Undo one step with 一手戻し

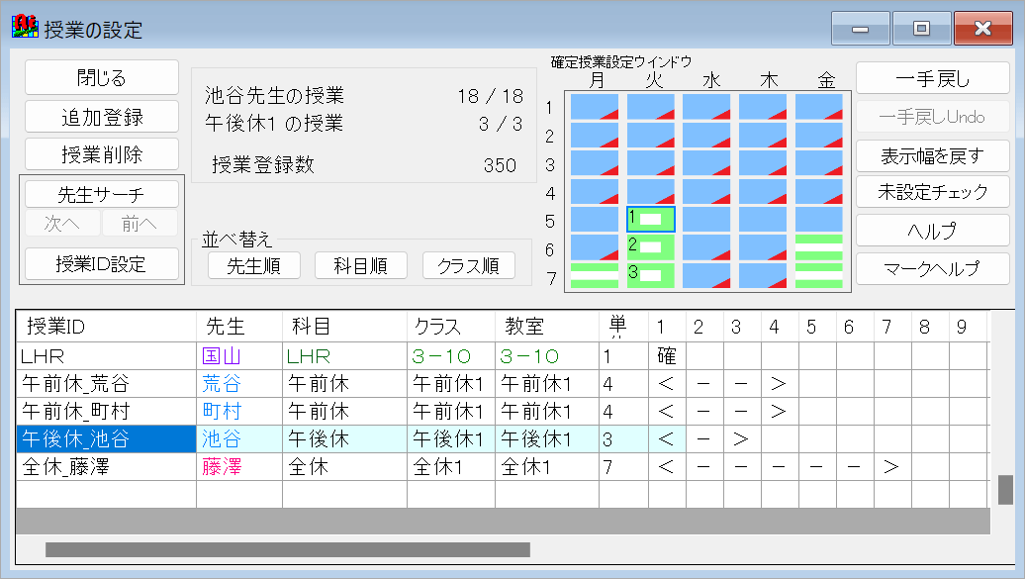tap(933, 78)
